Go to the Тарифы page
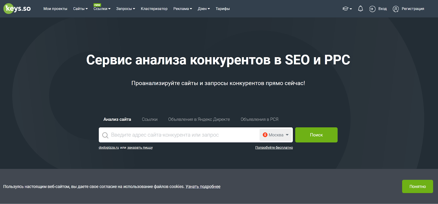 pyautogui.click(x=223, y=9)
